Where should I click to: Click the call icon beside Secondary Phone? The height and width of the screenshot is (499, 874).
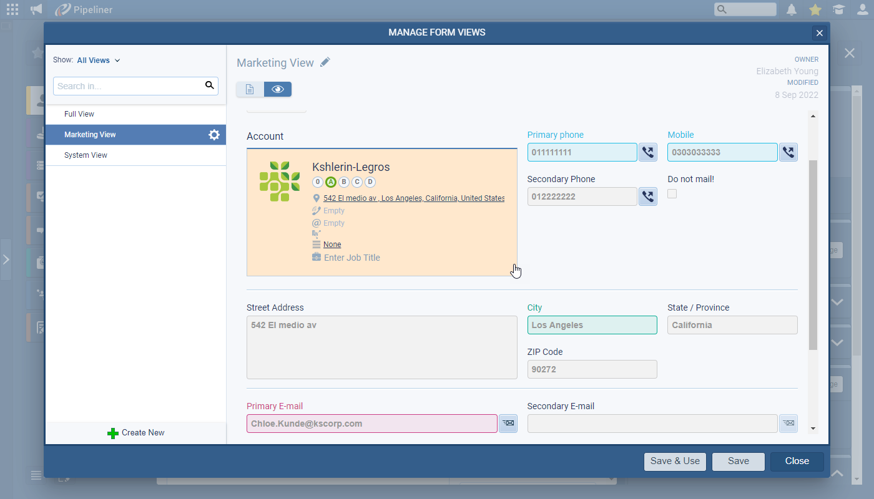[647, 196]
